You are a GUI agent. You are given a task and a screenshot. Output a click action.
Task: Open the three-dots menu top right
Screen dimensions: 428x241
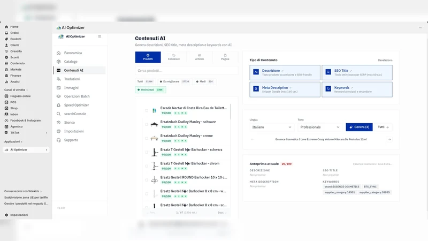coord(421,28)
